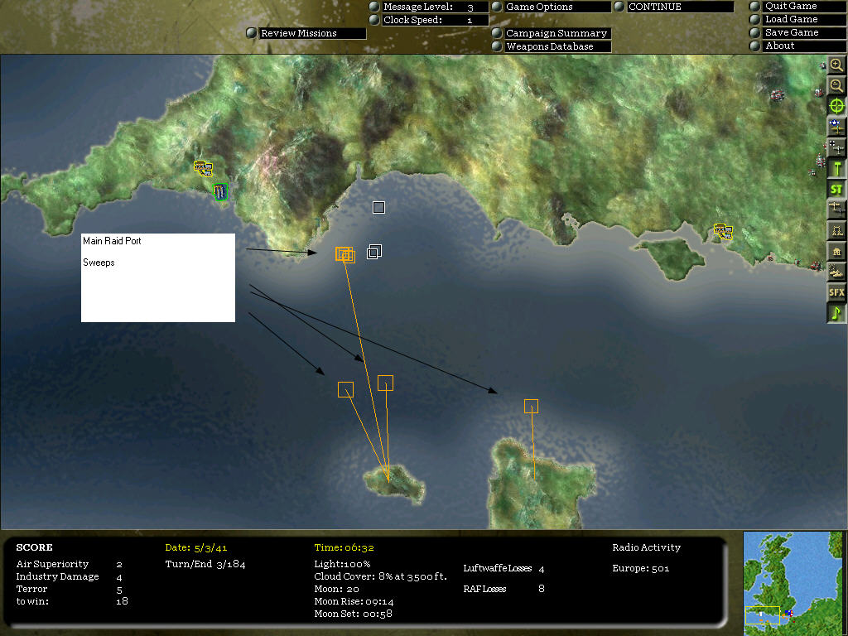Toggle the green music note icon
848x636 pixels.
click(836, 313)
